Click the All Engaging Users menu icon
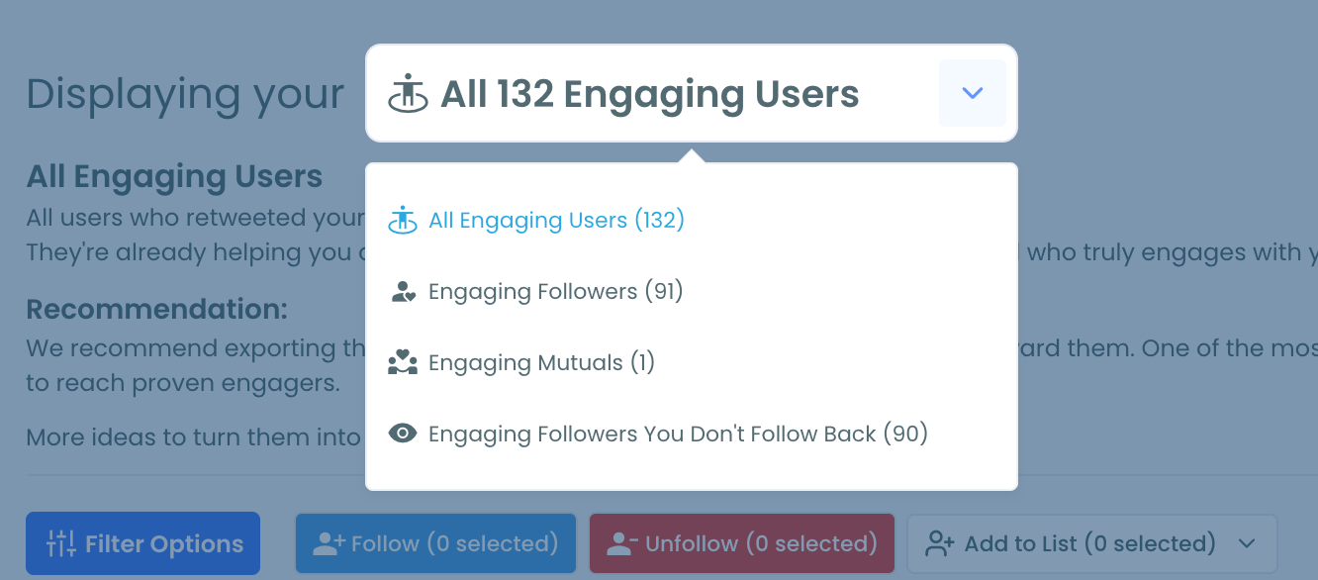 (x=403, y=220)
